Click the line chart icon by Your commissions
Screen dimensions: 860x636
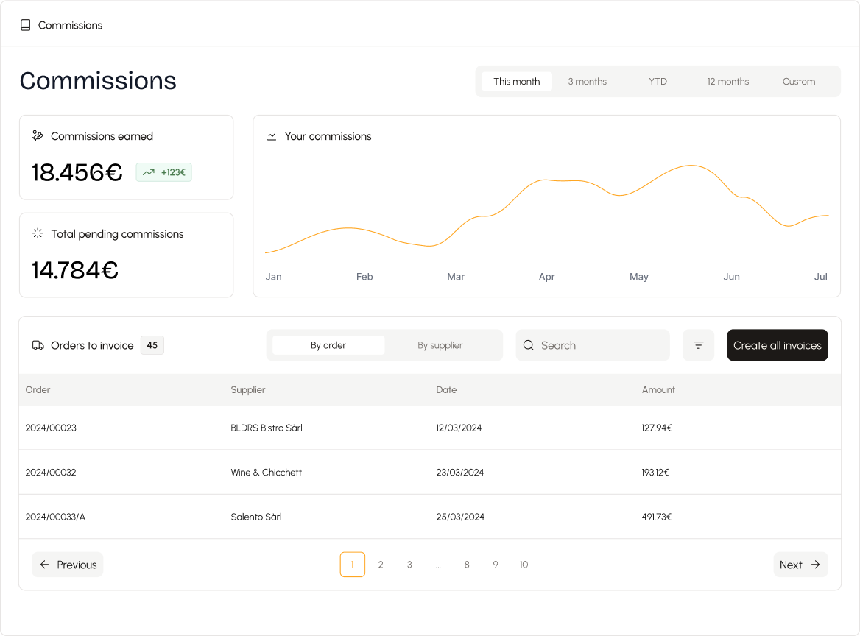(x=271, y=135)
